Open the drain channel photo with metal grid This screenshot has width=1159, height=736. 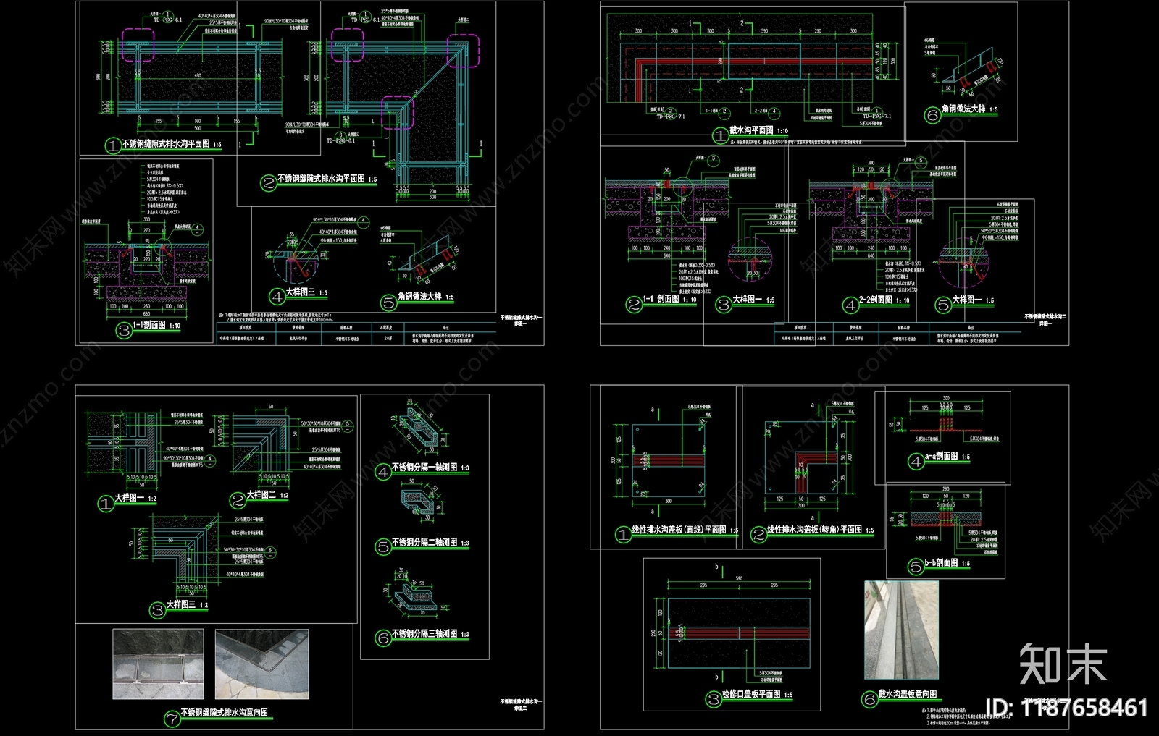click(159, 664)
